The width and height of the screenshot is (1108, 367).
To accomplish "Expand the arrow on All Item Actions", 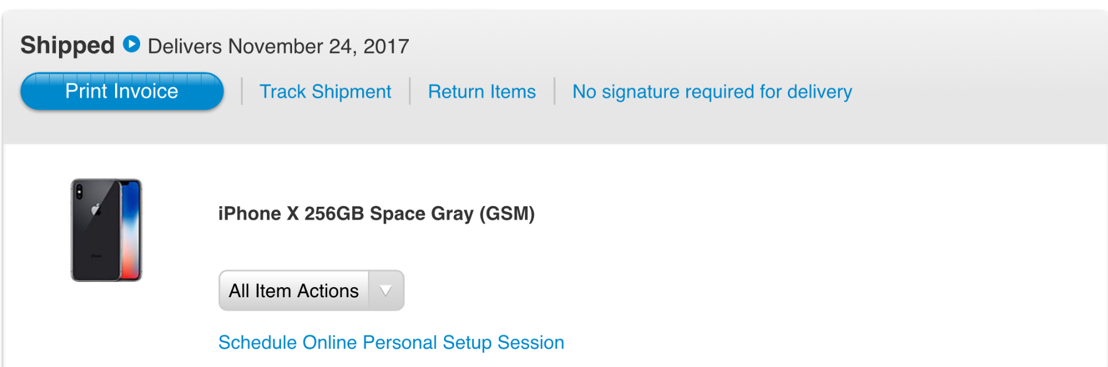I will [385, 290].
